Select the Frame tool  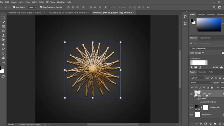[3, 27]
